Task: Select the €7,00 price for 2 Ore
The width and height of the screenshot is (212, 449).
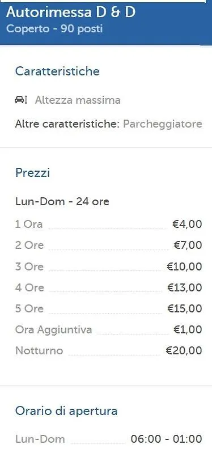Action: point(188,245)
